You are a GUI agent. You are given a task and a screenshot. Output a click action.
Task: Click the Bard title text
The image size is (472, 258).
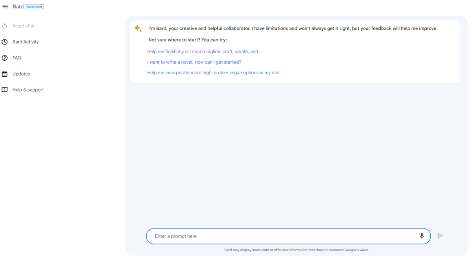tap(18, 7)
